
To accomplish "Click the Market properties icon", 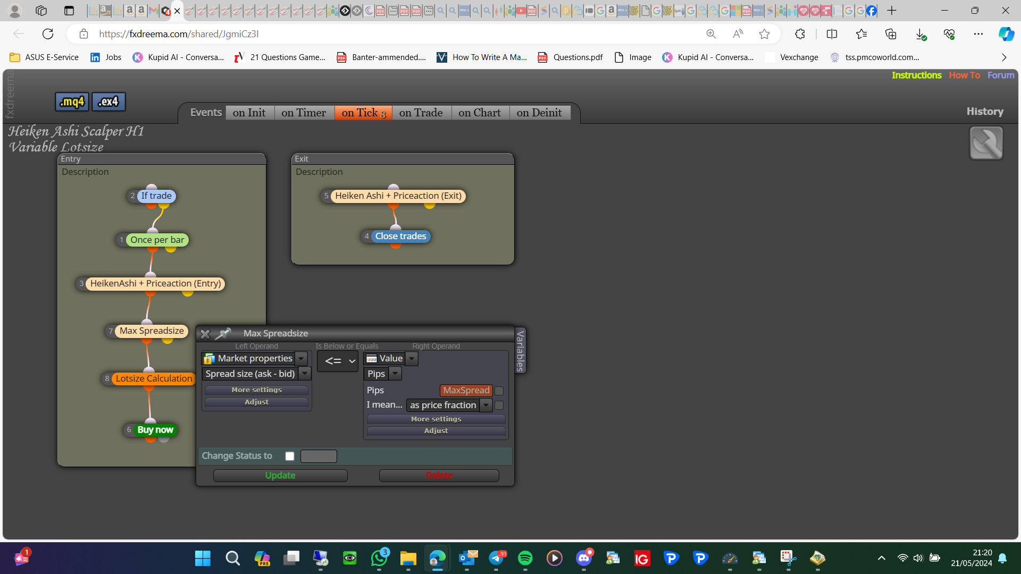I will (210, 359).
